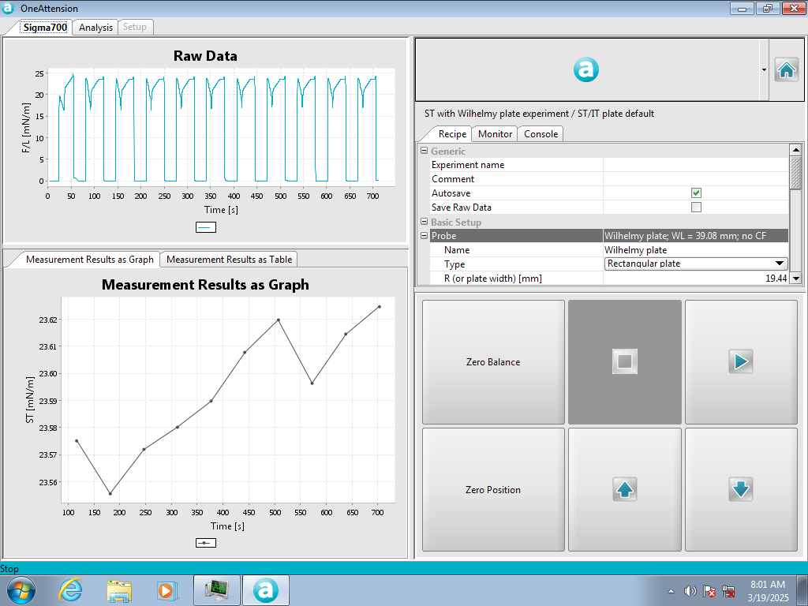Collapse the Basic Setup section
Viewport: 808px width, 606px height.
click(x=424, y=222)
